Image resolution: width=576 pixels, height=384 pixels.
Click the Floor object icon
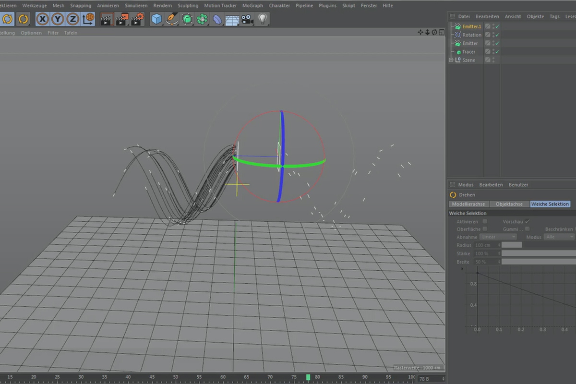tap(232, 19)
